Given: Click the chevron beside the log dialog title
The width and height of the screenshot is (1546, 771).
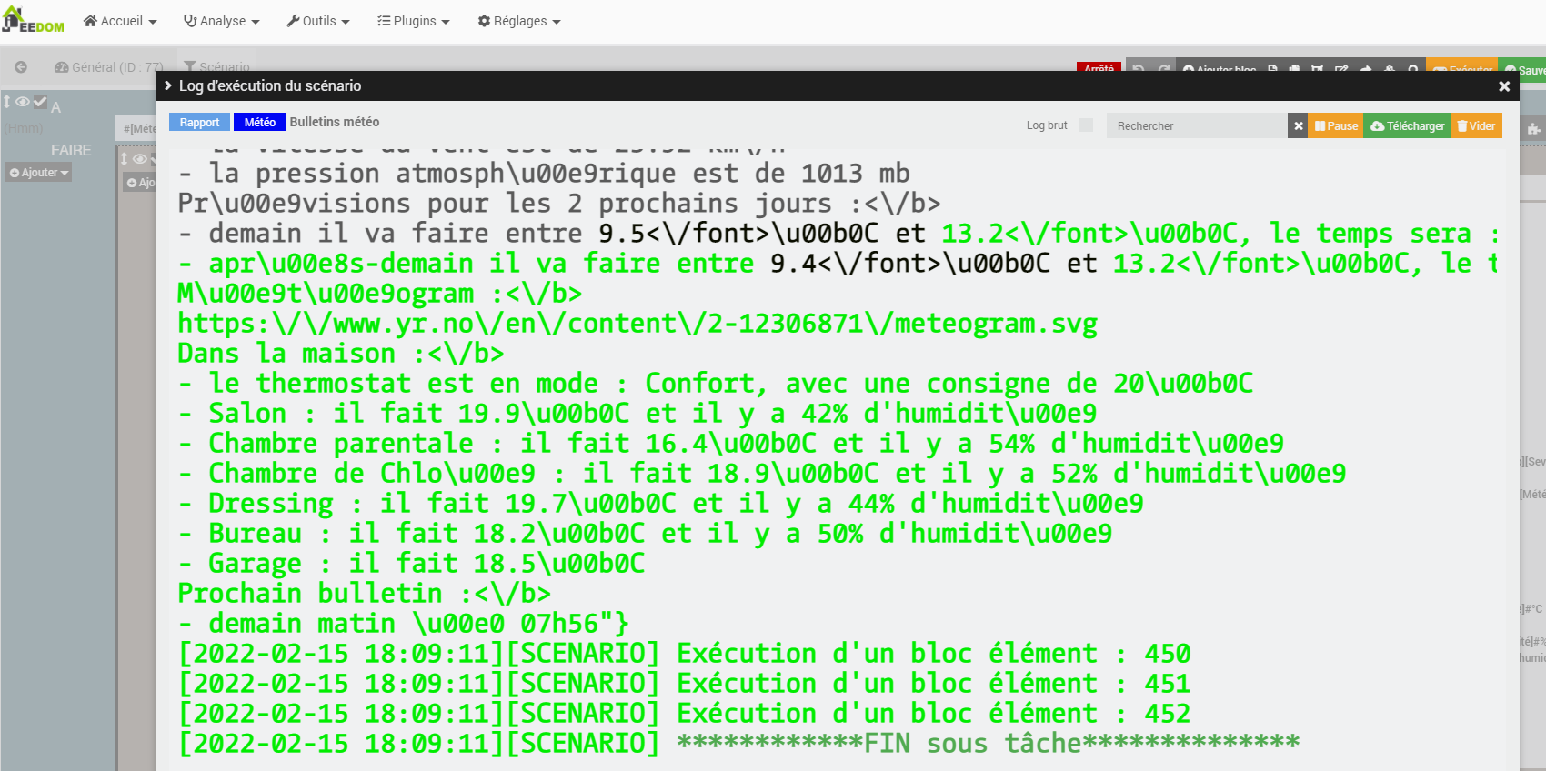Looking at the screenshot, I should point(167,85).
